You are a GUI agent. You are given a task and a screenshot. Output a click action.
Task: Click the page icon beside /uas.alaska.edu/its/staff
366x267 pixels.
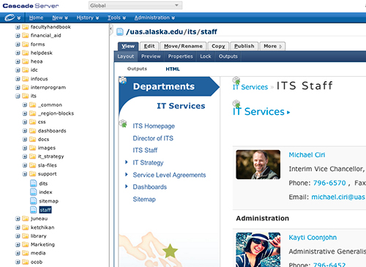click(x=120, y=31)
